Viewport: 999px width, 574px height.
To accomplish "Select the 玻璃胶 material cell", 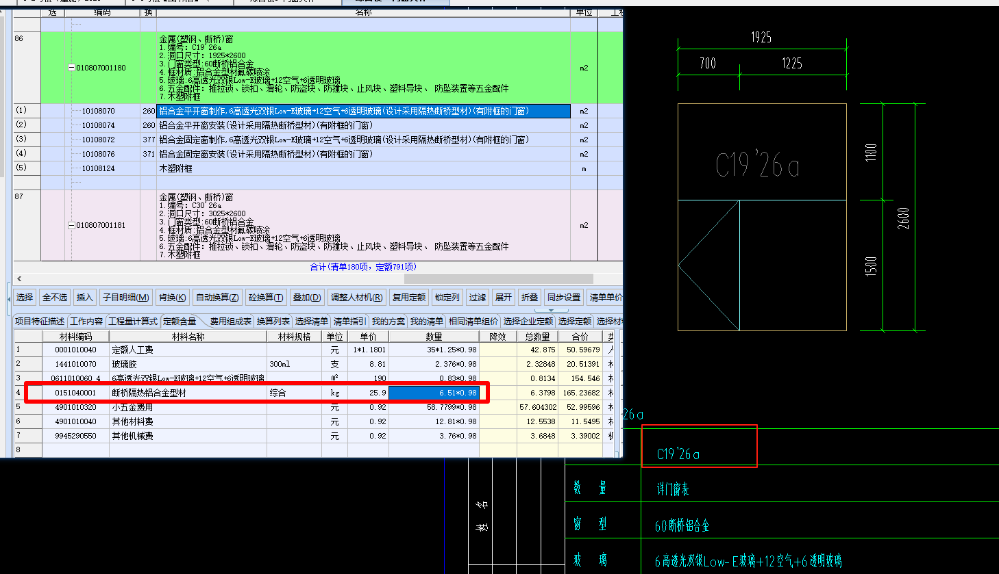I will pyautogui.click(x=188, y=364).
